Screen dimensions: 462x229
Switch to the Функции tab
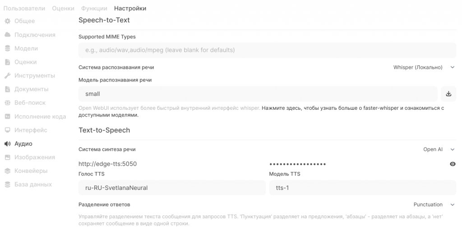click(94, 9)
